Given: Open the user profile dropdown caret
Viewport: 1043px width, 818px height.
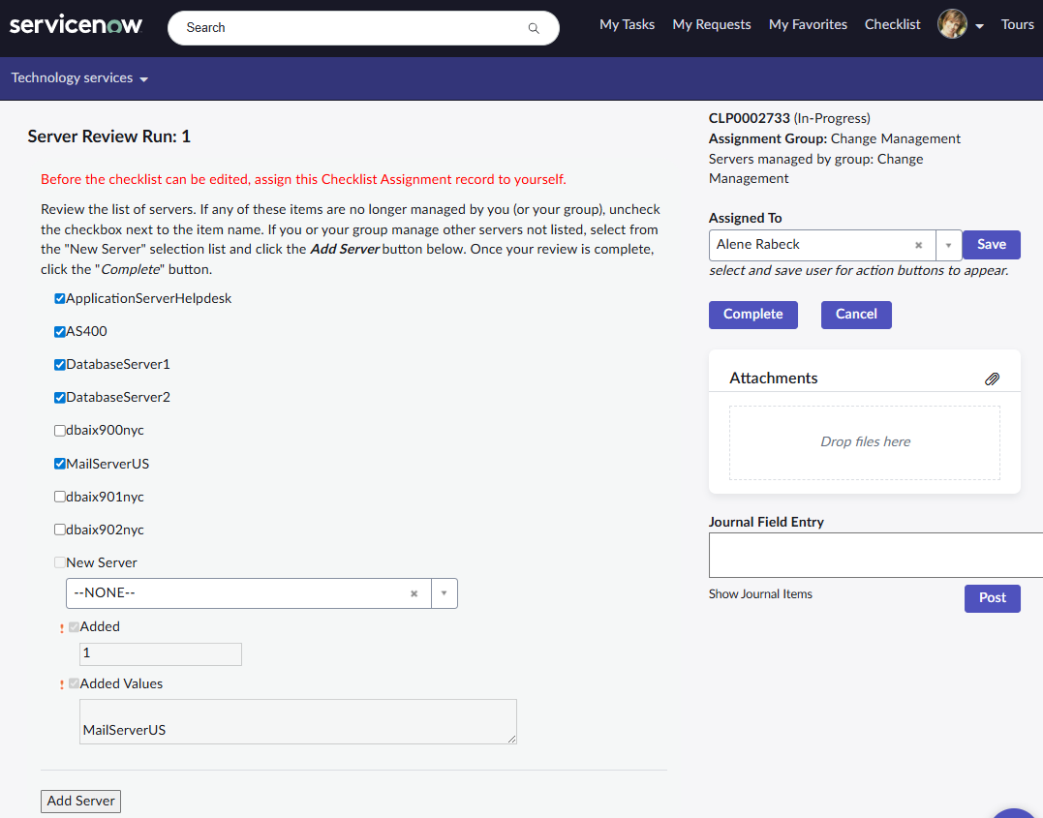Looking at the screenshot, I should tap(979, 26).
